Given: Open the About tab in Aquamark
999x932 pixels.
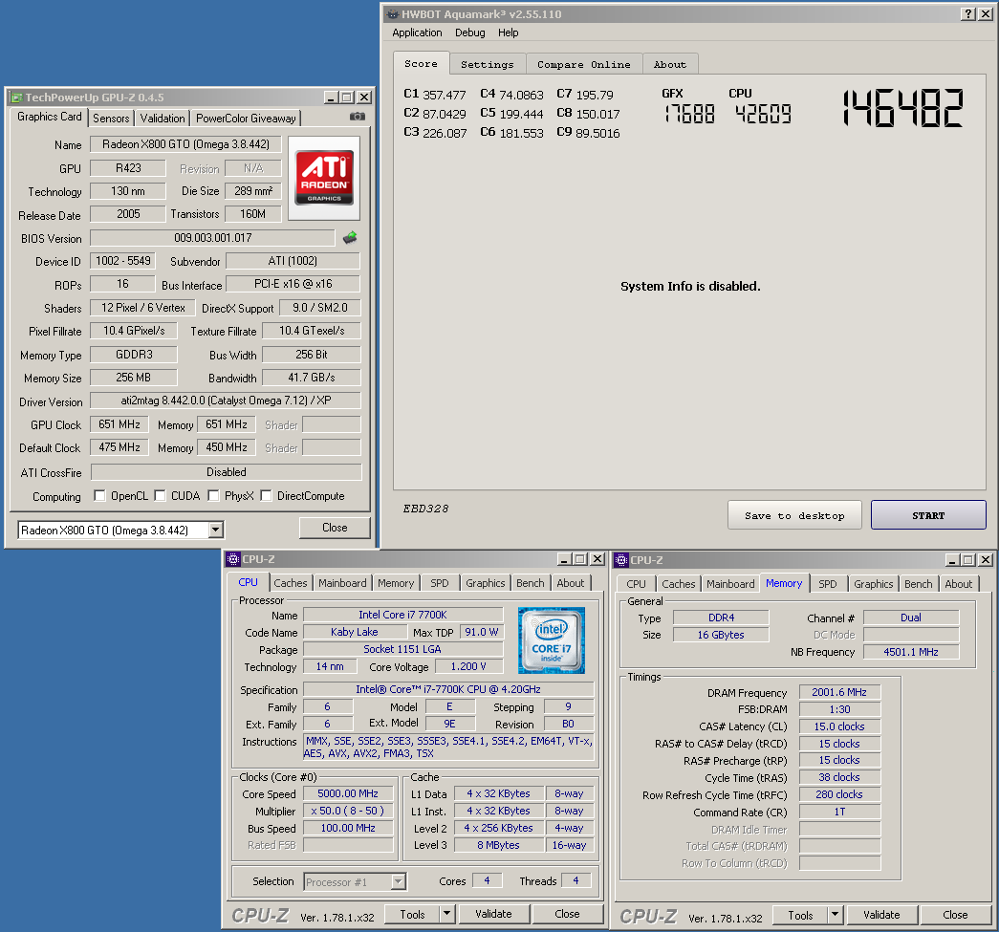Looking at the screenshot, I should [x=669, y=64].
